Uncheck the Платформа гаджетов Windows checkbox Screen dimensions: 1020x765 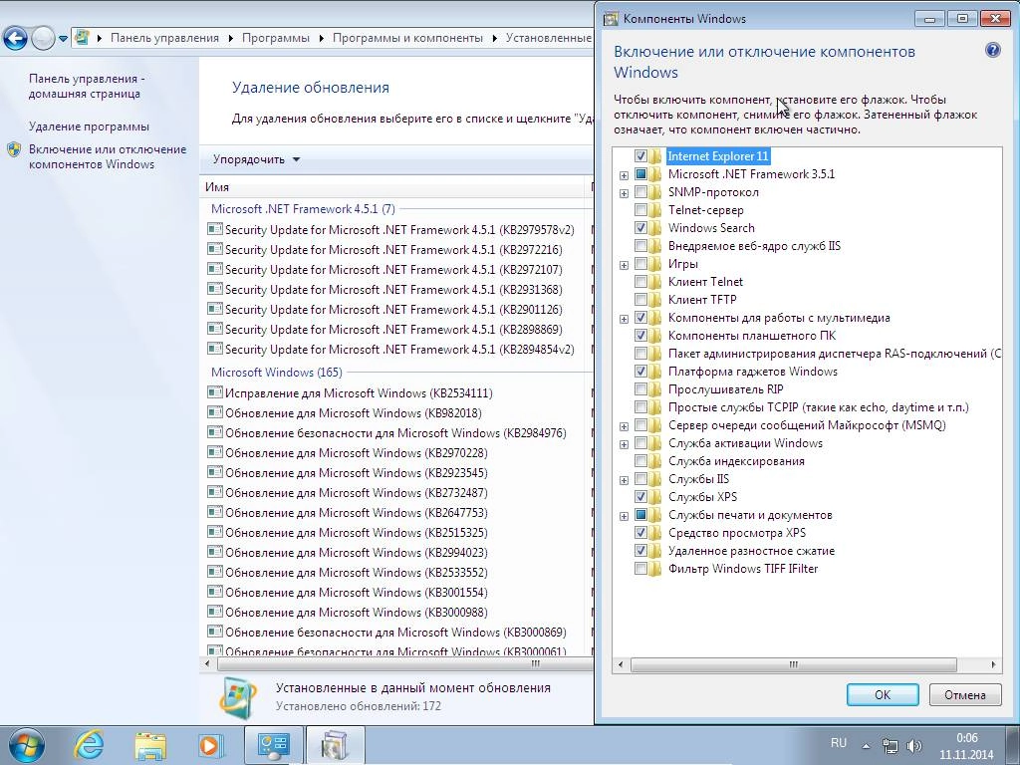point(640,372)
